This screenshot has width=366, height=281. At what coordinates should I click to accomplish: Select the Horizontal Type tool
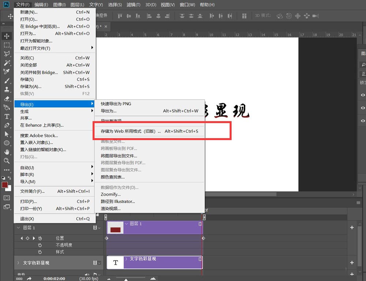tap(7, 116)
